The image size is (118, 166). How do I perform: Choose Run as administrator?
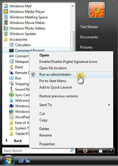pos(71,75)
